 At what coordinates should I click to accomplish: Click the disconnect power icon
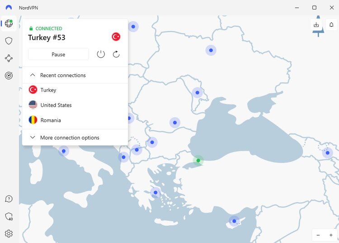pos(101,54)
